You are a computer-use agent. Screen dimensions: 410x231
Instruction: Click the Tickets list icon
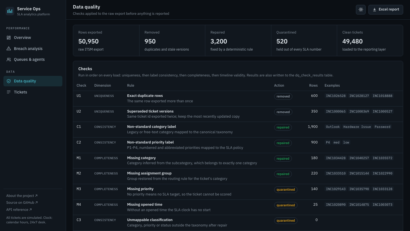(x=9, y=92)
